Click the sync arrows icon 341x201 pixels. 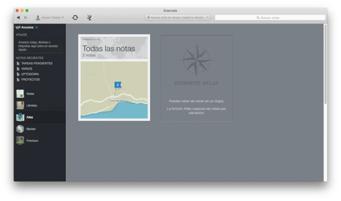(75, 18)
